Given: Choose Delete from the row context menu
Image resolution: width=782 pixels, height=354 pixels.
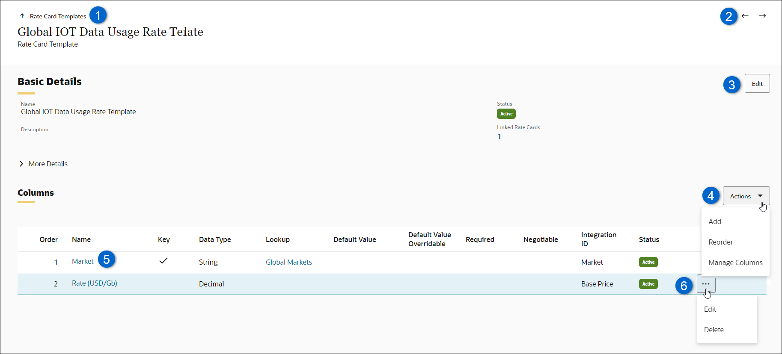Looking at the screenshot, I should click(714, 330).
